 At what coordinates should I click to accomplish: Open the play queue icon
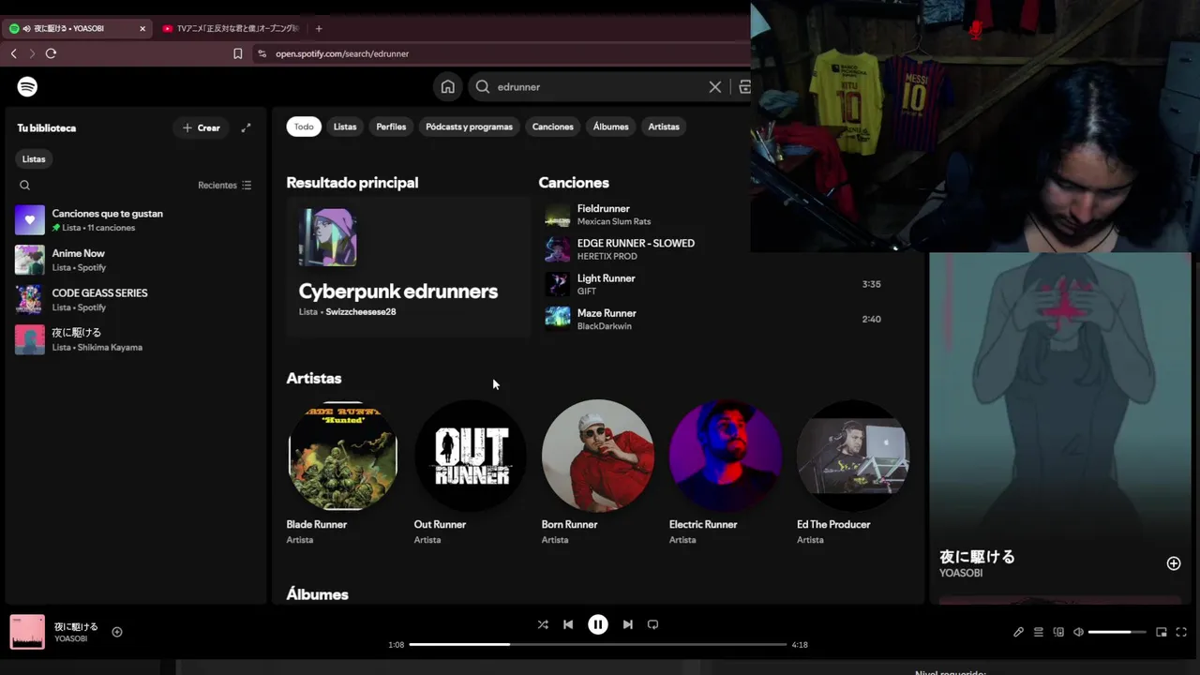(x=1039, y=632)
